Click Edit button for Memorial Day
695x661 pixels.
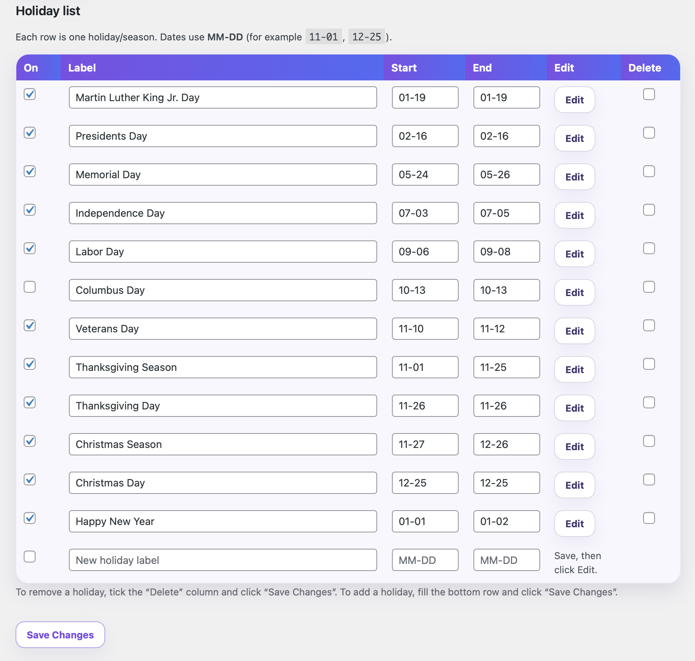pyautogui.click(x=574, y=177)
